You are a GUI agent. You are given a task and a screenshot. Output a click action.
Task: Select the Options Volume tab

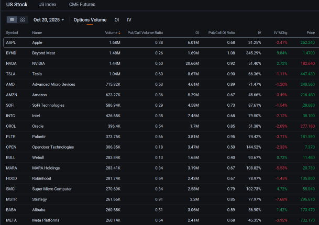pos(90,20)
